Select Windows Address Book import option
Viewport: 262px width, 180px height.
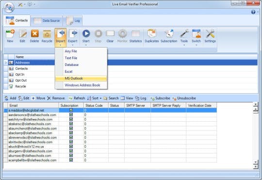[x=81, y=85]
